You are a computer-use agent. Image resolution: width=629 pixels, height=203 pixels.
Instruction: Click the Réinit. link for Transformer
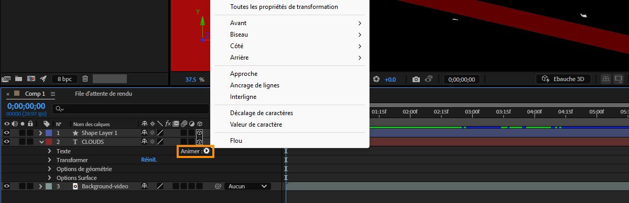(x=149, y=160)
